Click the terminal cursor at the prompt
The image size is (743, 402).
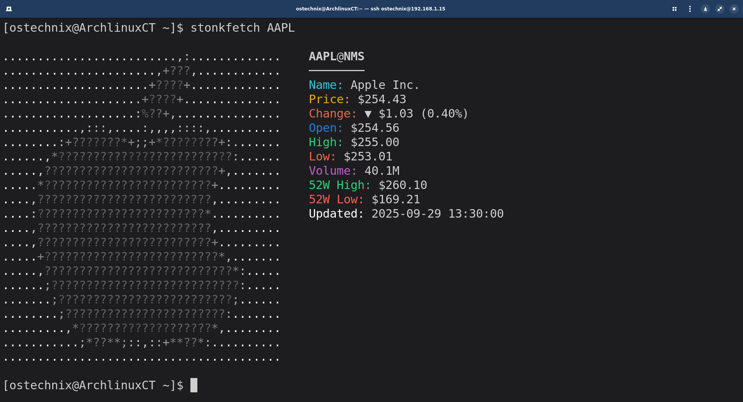coord(194,385)
